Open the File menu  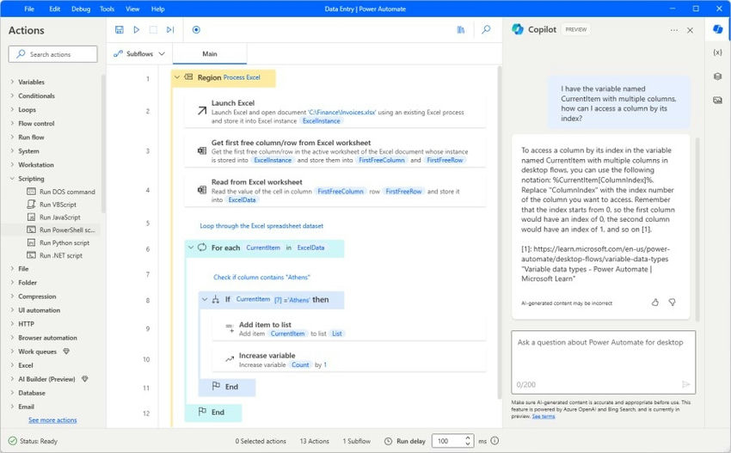click(x=29, y=9)
